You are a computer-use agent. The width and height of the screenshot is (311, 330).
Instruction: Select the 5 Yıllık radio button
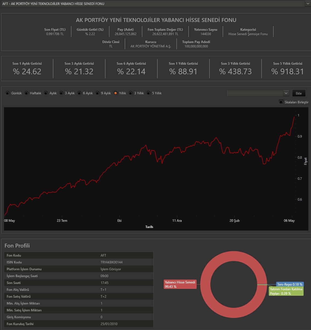(148, 93)
